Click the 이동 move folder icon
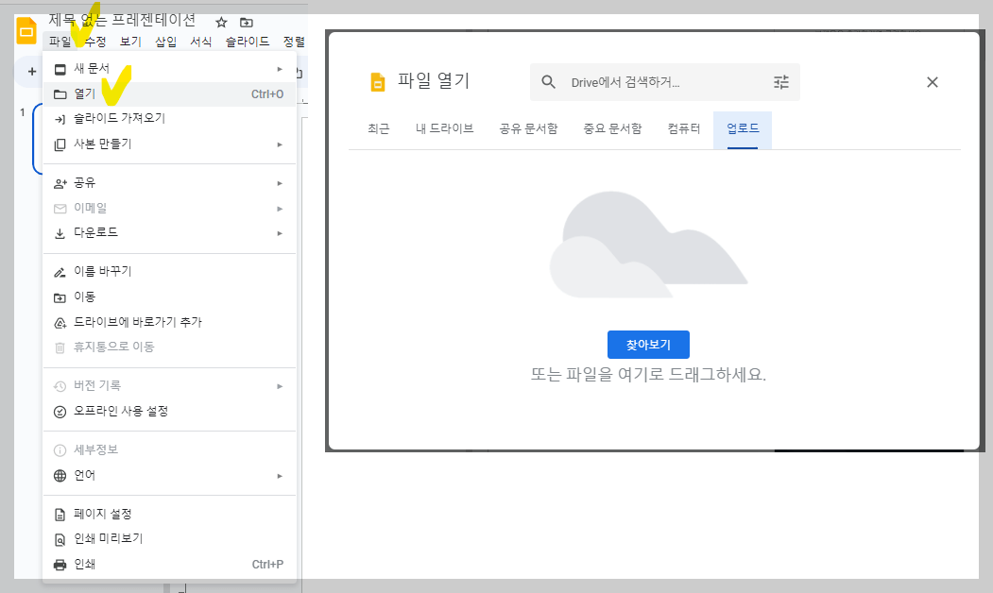Screen dimensions: 993x593 pos(58,296)
